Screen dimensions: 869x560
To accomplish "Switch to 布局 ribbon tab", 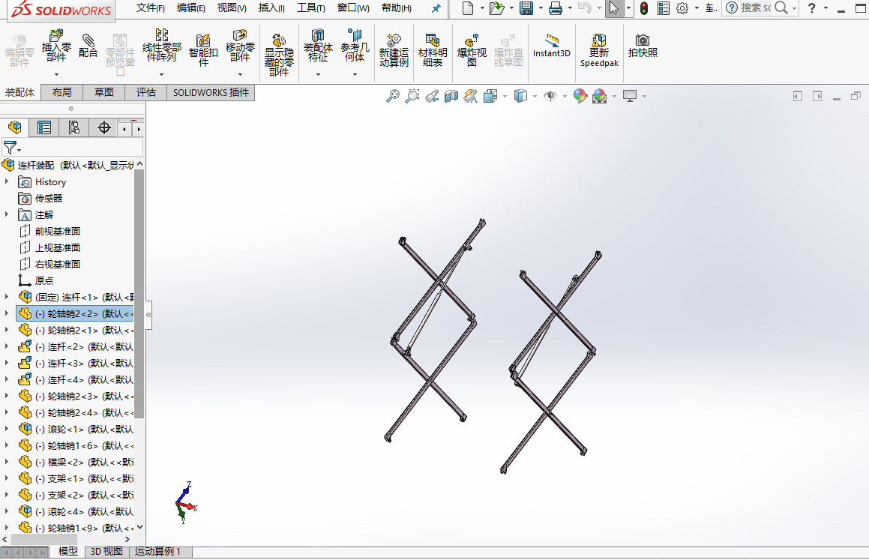I will pos(62,92).
